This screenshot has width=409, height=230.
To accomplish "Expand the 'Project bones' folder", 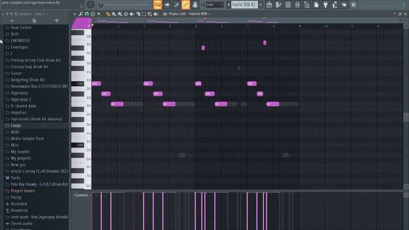I will coord(23,190).
